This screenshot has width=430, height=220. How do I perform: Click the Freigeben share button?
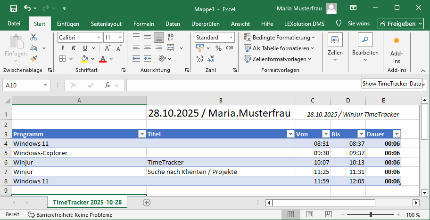pos(401,24)
